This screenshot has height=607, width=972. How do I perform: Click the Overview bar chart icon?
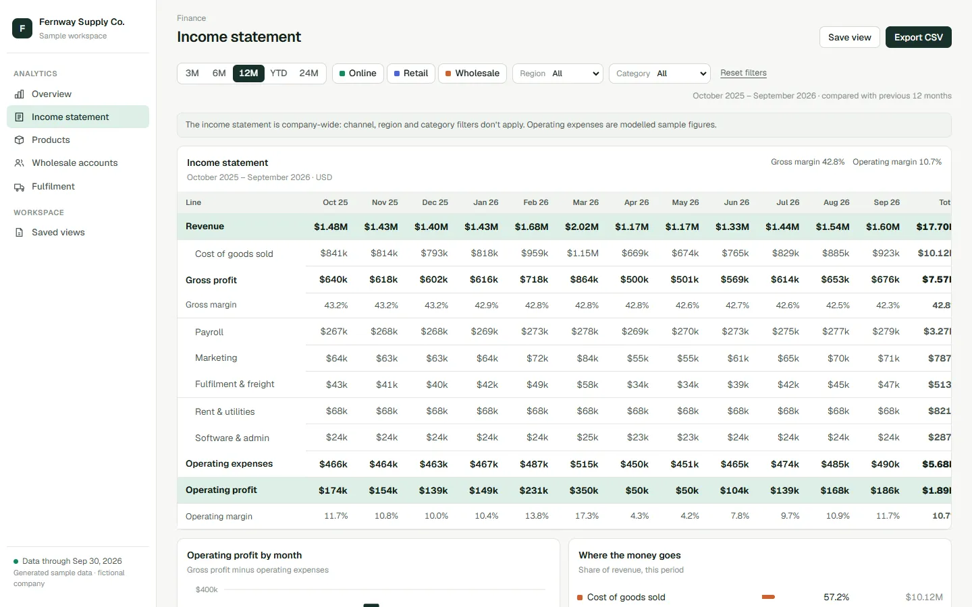(x=20, y=94)
